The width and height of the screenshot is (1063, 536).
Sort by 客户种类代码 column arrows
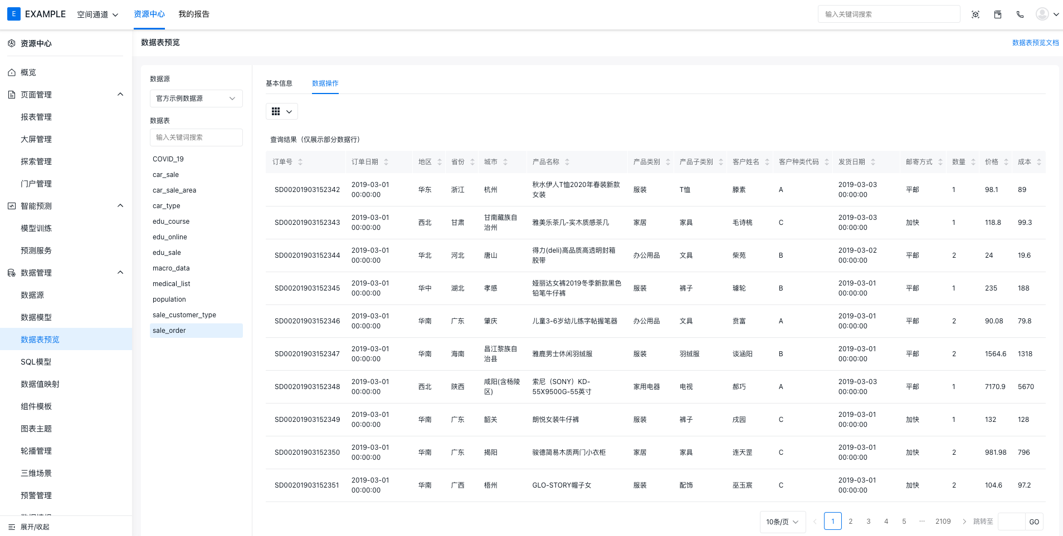(827, 162)
